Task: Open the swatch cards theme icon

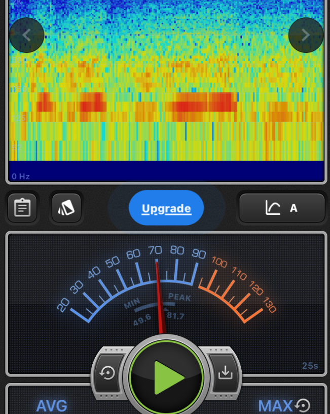Action: pos(66,208)
